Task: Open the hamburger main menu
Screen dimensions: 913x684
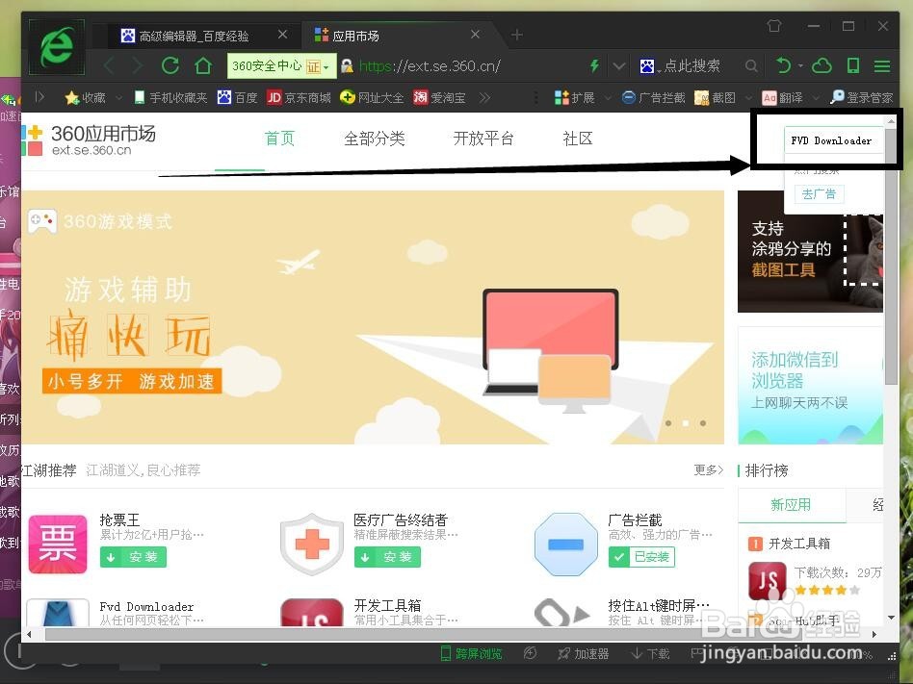Action: point(882,66)
